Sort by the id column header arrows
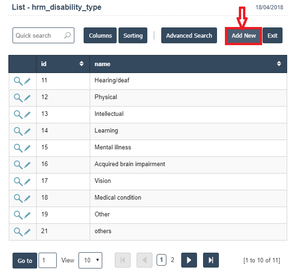The width and height of the screenshot is (296, 275). pyautogui.click(x=82, y=64)
